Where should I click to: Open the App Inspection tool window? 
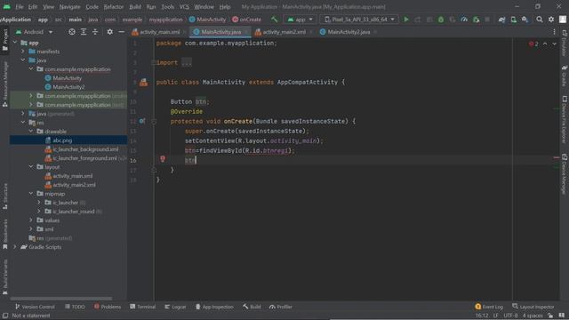(214, 307)
